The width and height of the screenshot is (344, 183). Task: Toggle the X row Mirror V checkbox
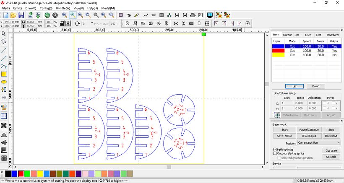[334, 103]
